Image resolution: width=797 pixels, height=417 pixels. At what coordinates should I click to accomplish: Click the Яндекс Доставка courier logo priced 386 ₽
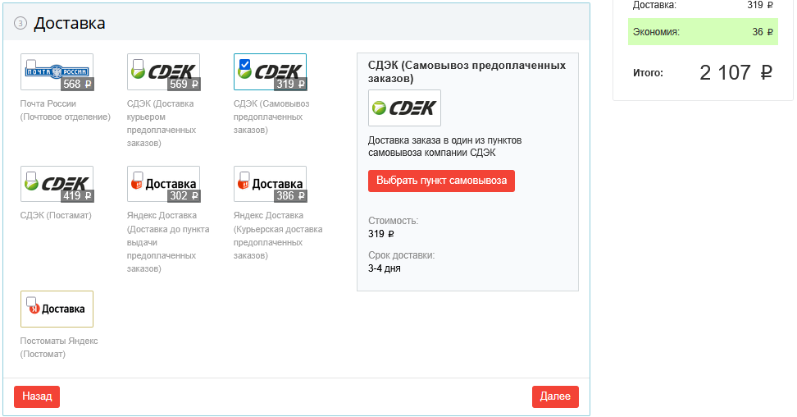tap(275, 184)
